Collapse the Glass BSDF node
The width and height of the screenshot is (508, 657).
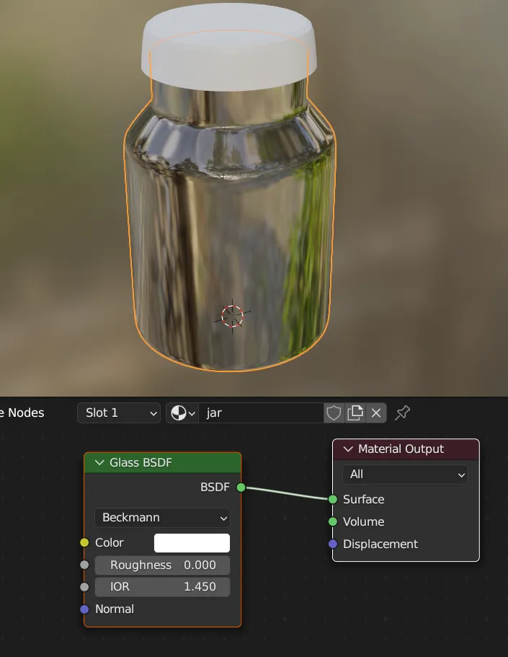point(99,462)
